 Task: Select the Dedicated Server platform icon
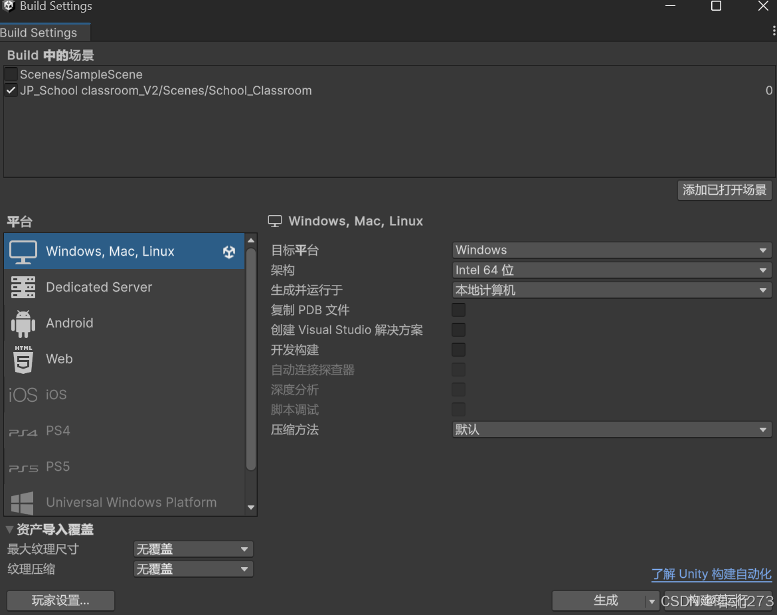point(23,287)
